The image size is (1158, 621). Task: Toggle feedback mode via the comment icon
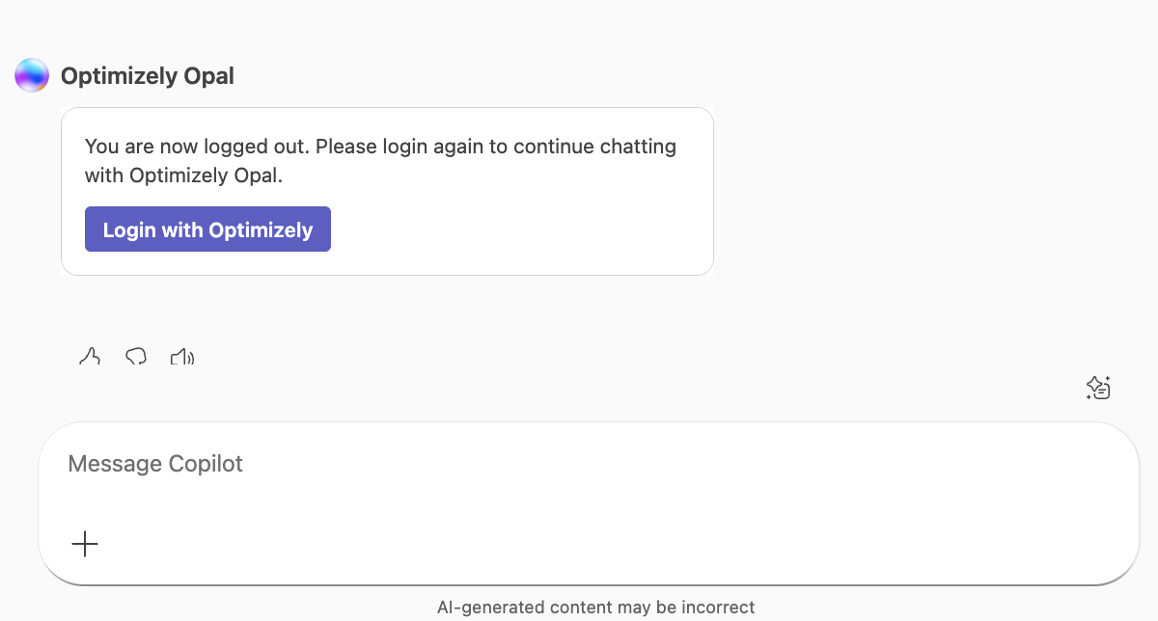[x=135, y=356]
